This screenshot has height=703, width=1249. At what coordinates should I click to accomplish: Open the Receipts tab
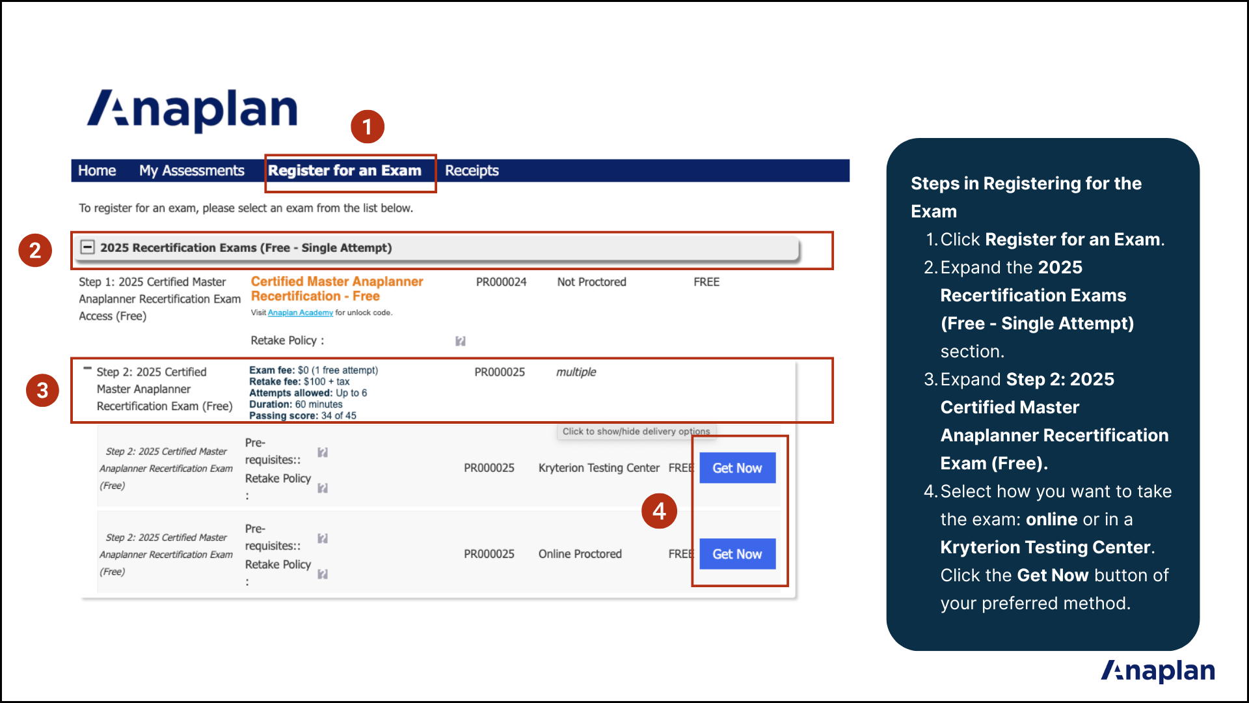(x=472, y=171)
